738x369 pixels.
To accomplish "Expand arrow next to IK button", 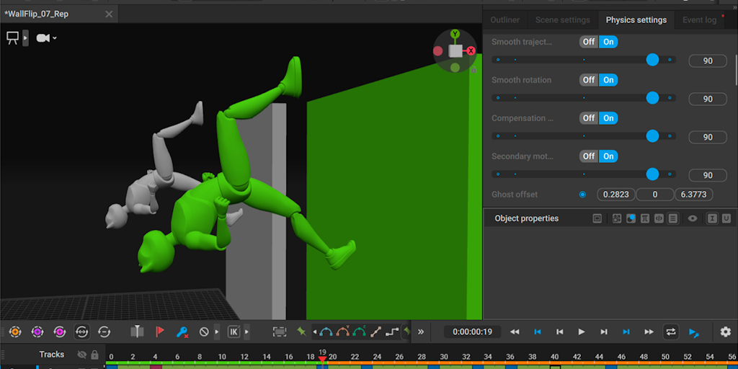I will [246, 332].
